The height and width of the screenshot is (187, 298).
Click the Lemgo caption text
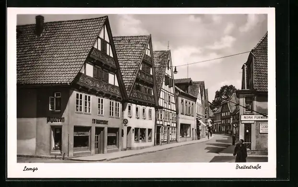(30, 169)
